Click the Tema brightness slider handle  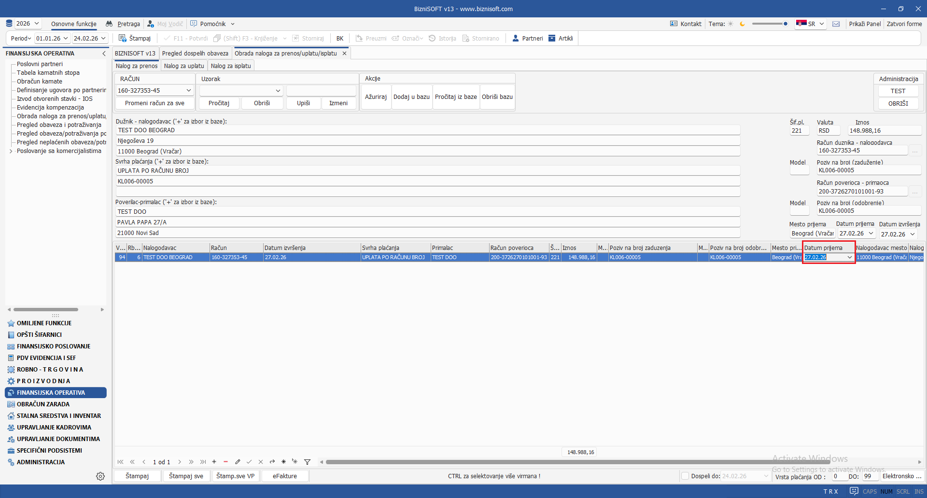(786, 24)
